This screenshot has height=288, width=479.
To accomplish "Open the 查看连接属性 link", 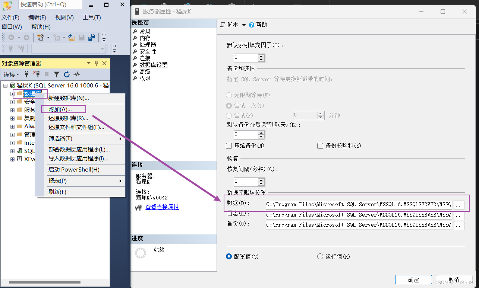I will click(x=162, y=207).
